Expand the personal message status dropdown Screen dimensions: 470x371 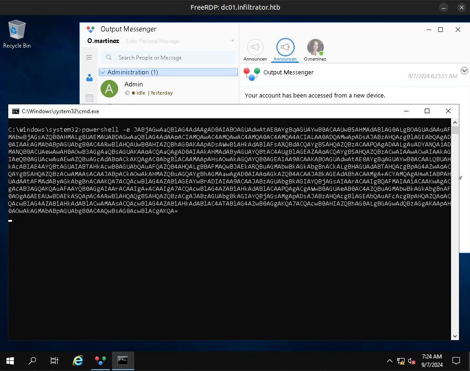click(x=232, y=41)
